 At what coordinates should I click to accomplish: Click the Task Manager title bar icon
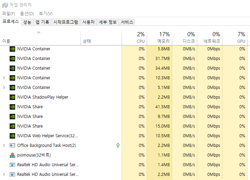click(x=5, y=5)
